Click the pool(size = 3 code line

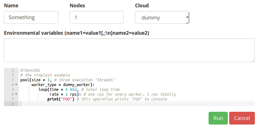pyautogui.click(x=68, y=80)
